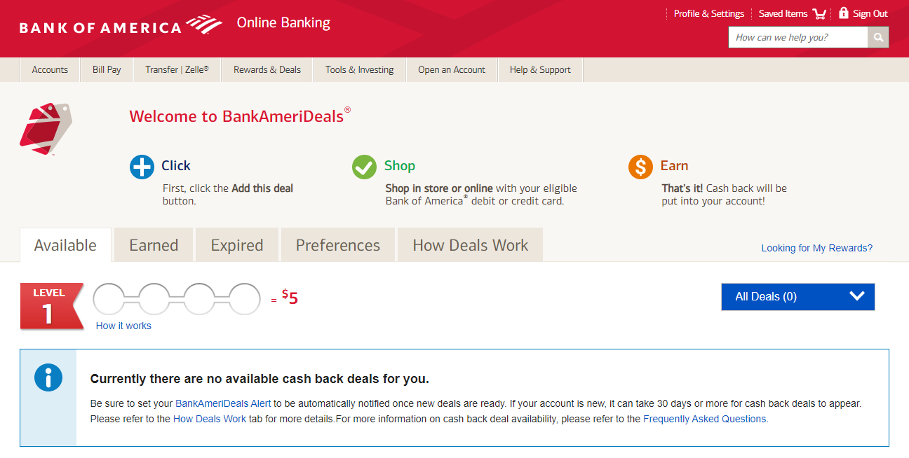Screen dimensions: 909x458
Task: Click the orange dollar Earn icon
Action: tap(640, 167)
